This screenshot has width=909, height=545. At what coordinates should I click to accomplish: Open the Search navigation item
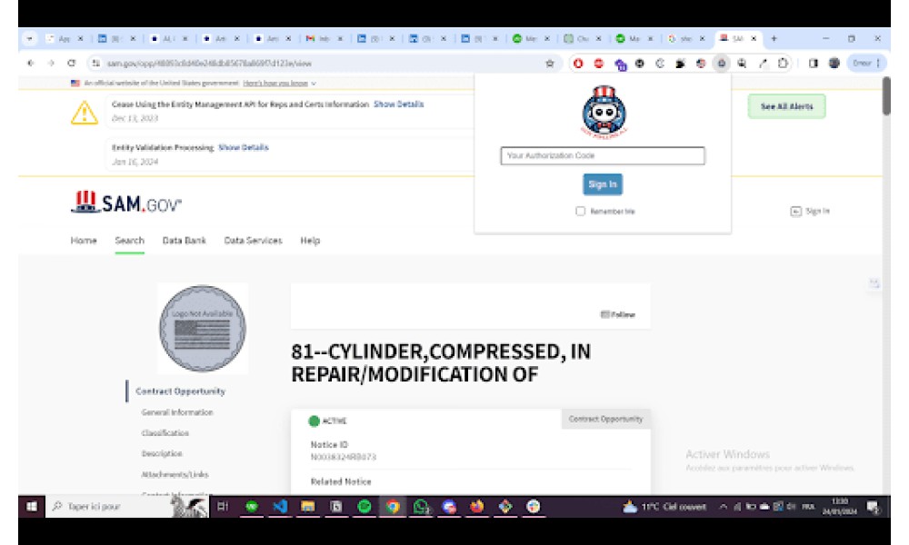coord(129,241)
